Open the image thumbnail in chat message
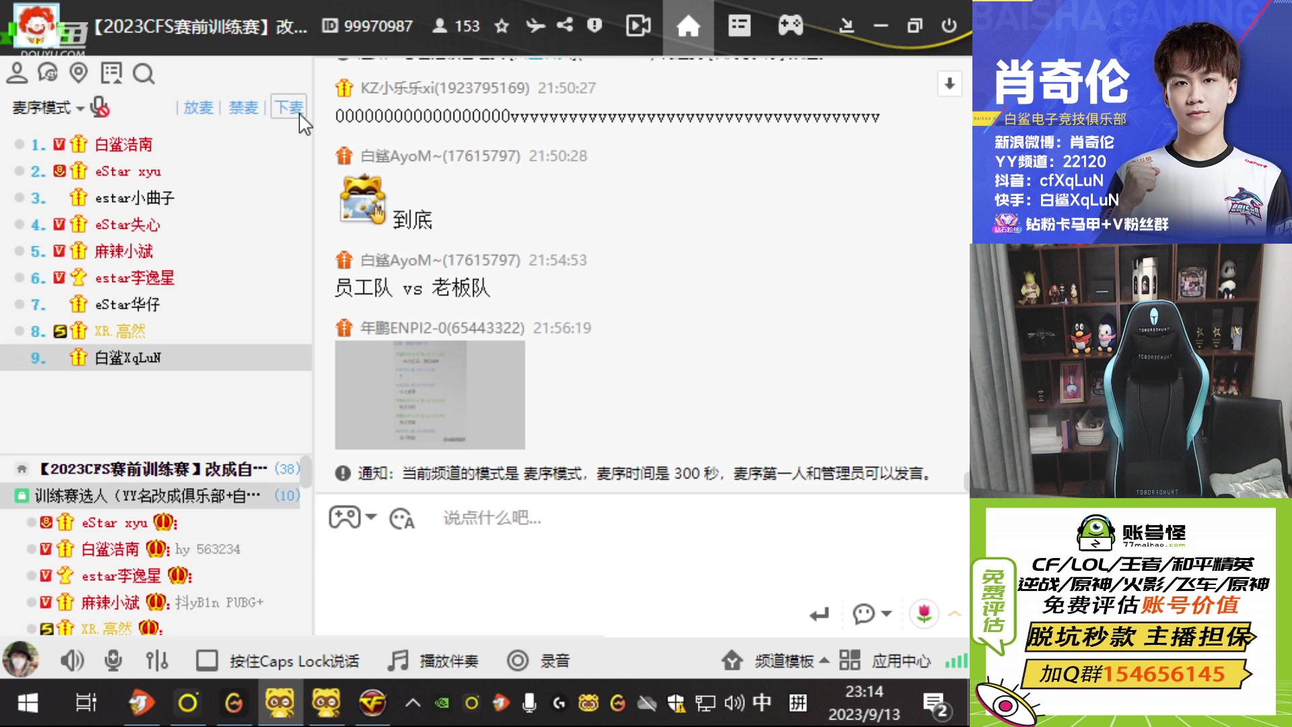Image resolution: width=1292 pixels, height=727 pixels. click(x=430, y=394)
